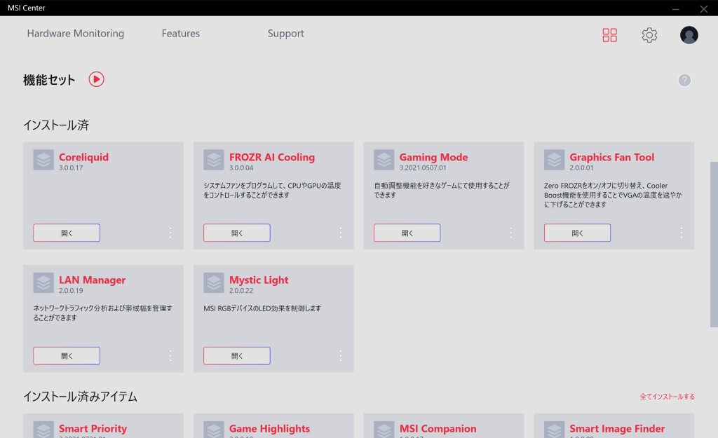The width and height of the screenshot is (718, 438).
Task: Click the Mystic Light layer icon
Action: (214, 283)
